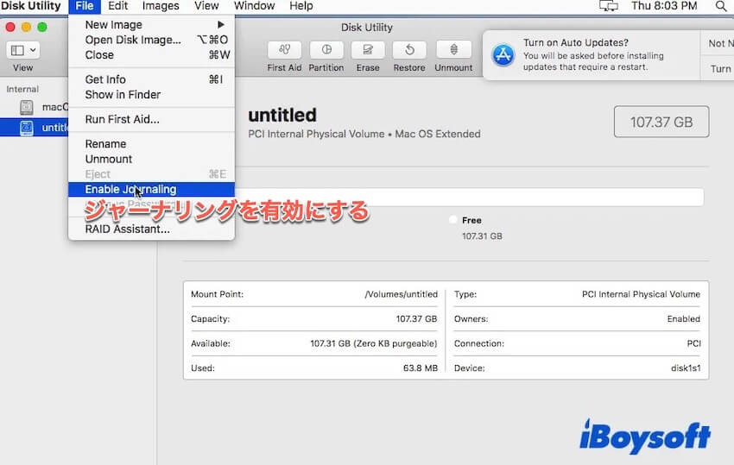This screenshot has height=465, width=734.
Task: Open the Images menu
Action: [x=161, y=6]
